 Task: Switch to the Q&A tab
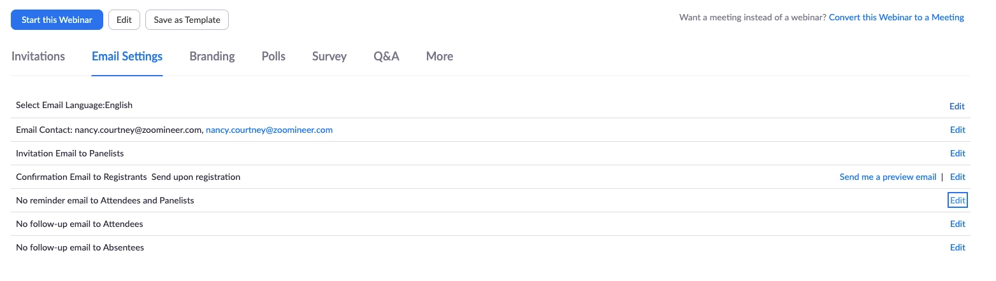pos(386,57)
